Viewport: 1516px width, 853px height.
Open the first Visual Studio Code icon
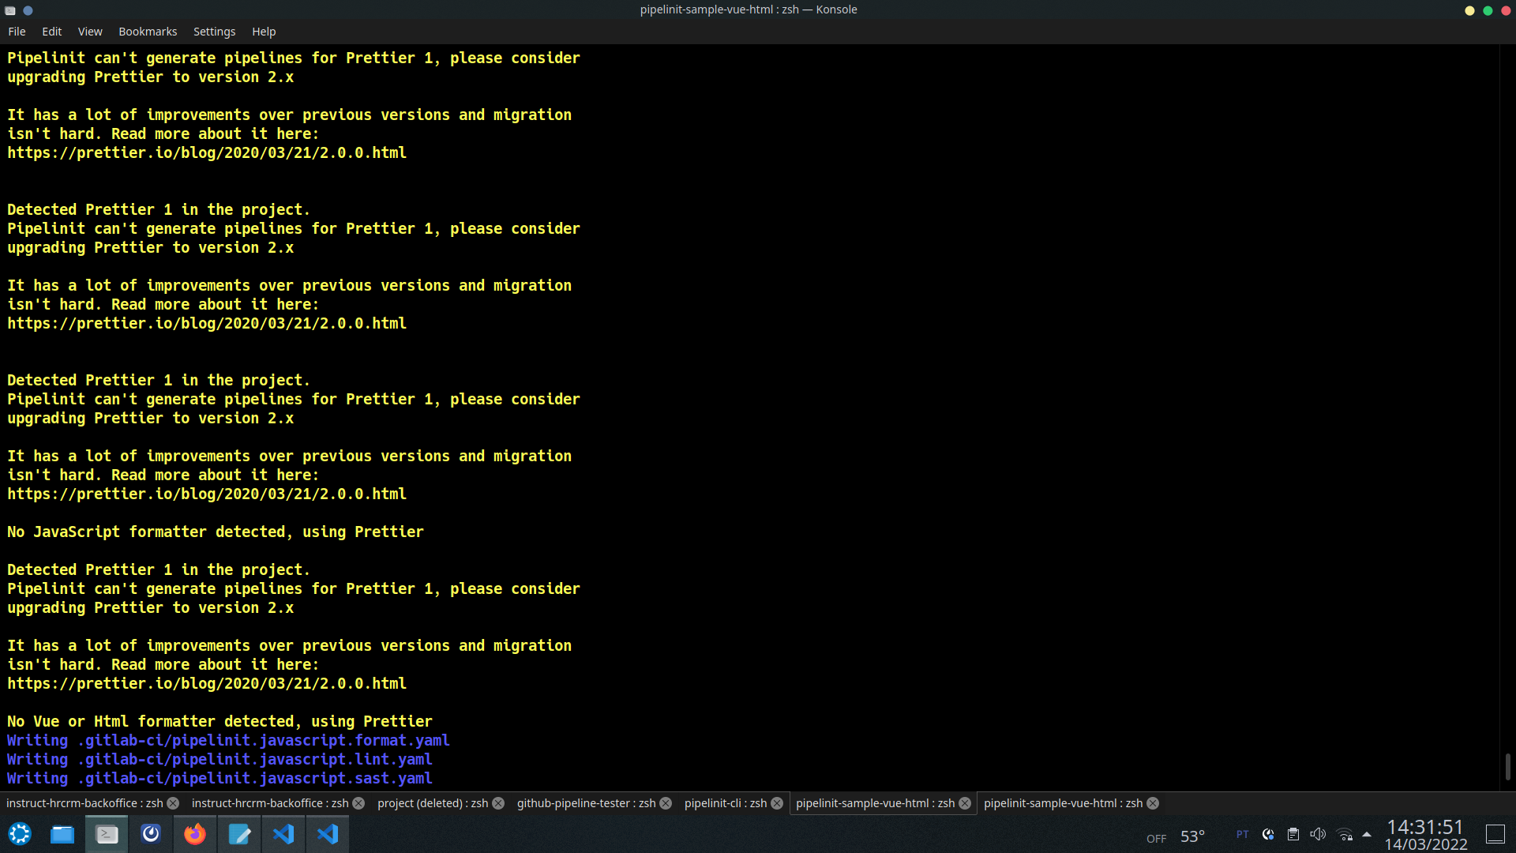[x=283, y=834]
